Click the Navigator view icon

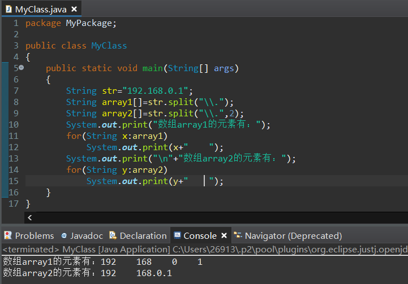(x=238, y=235)
